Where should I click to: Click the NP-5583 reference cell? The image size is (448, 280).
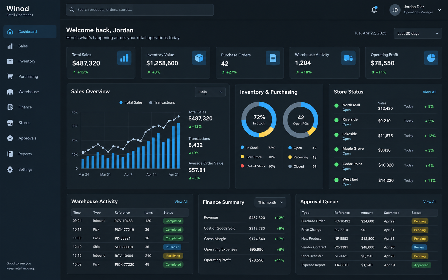coord(341,239)
